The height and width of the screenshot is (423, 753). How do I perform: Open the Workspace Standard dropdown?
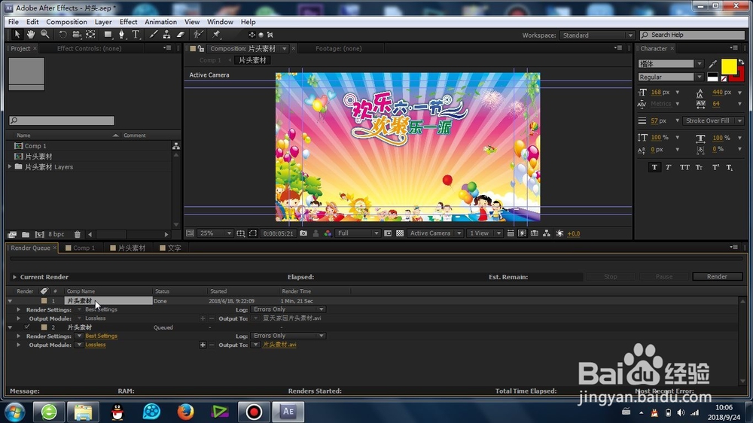[596, 35]
